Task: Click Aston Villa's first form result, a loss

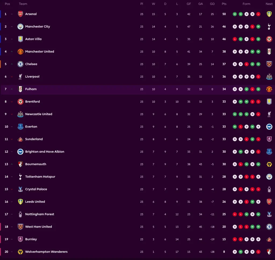Action: pyautogui.click(x=235, y=39)
